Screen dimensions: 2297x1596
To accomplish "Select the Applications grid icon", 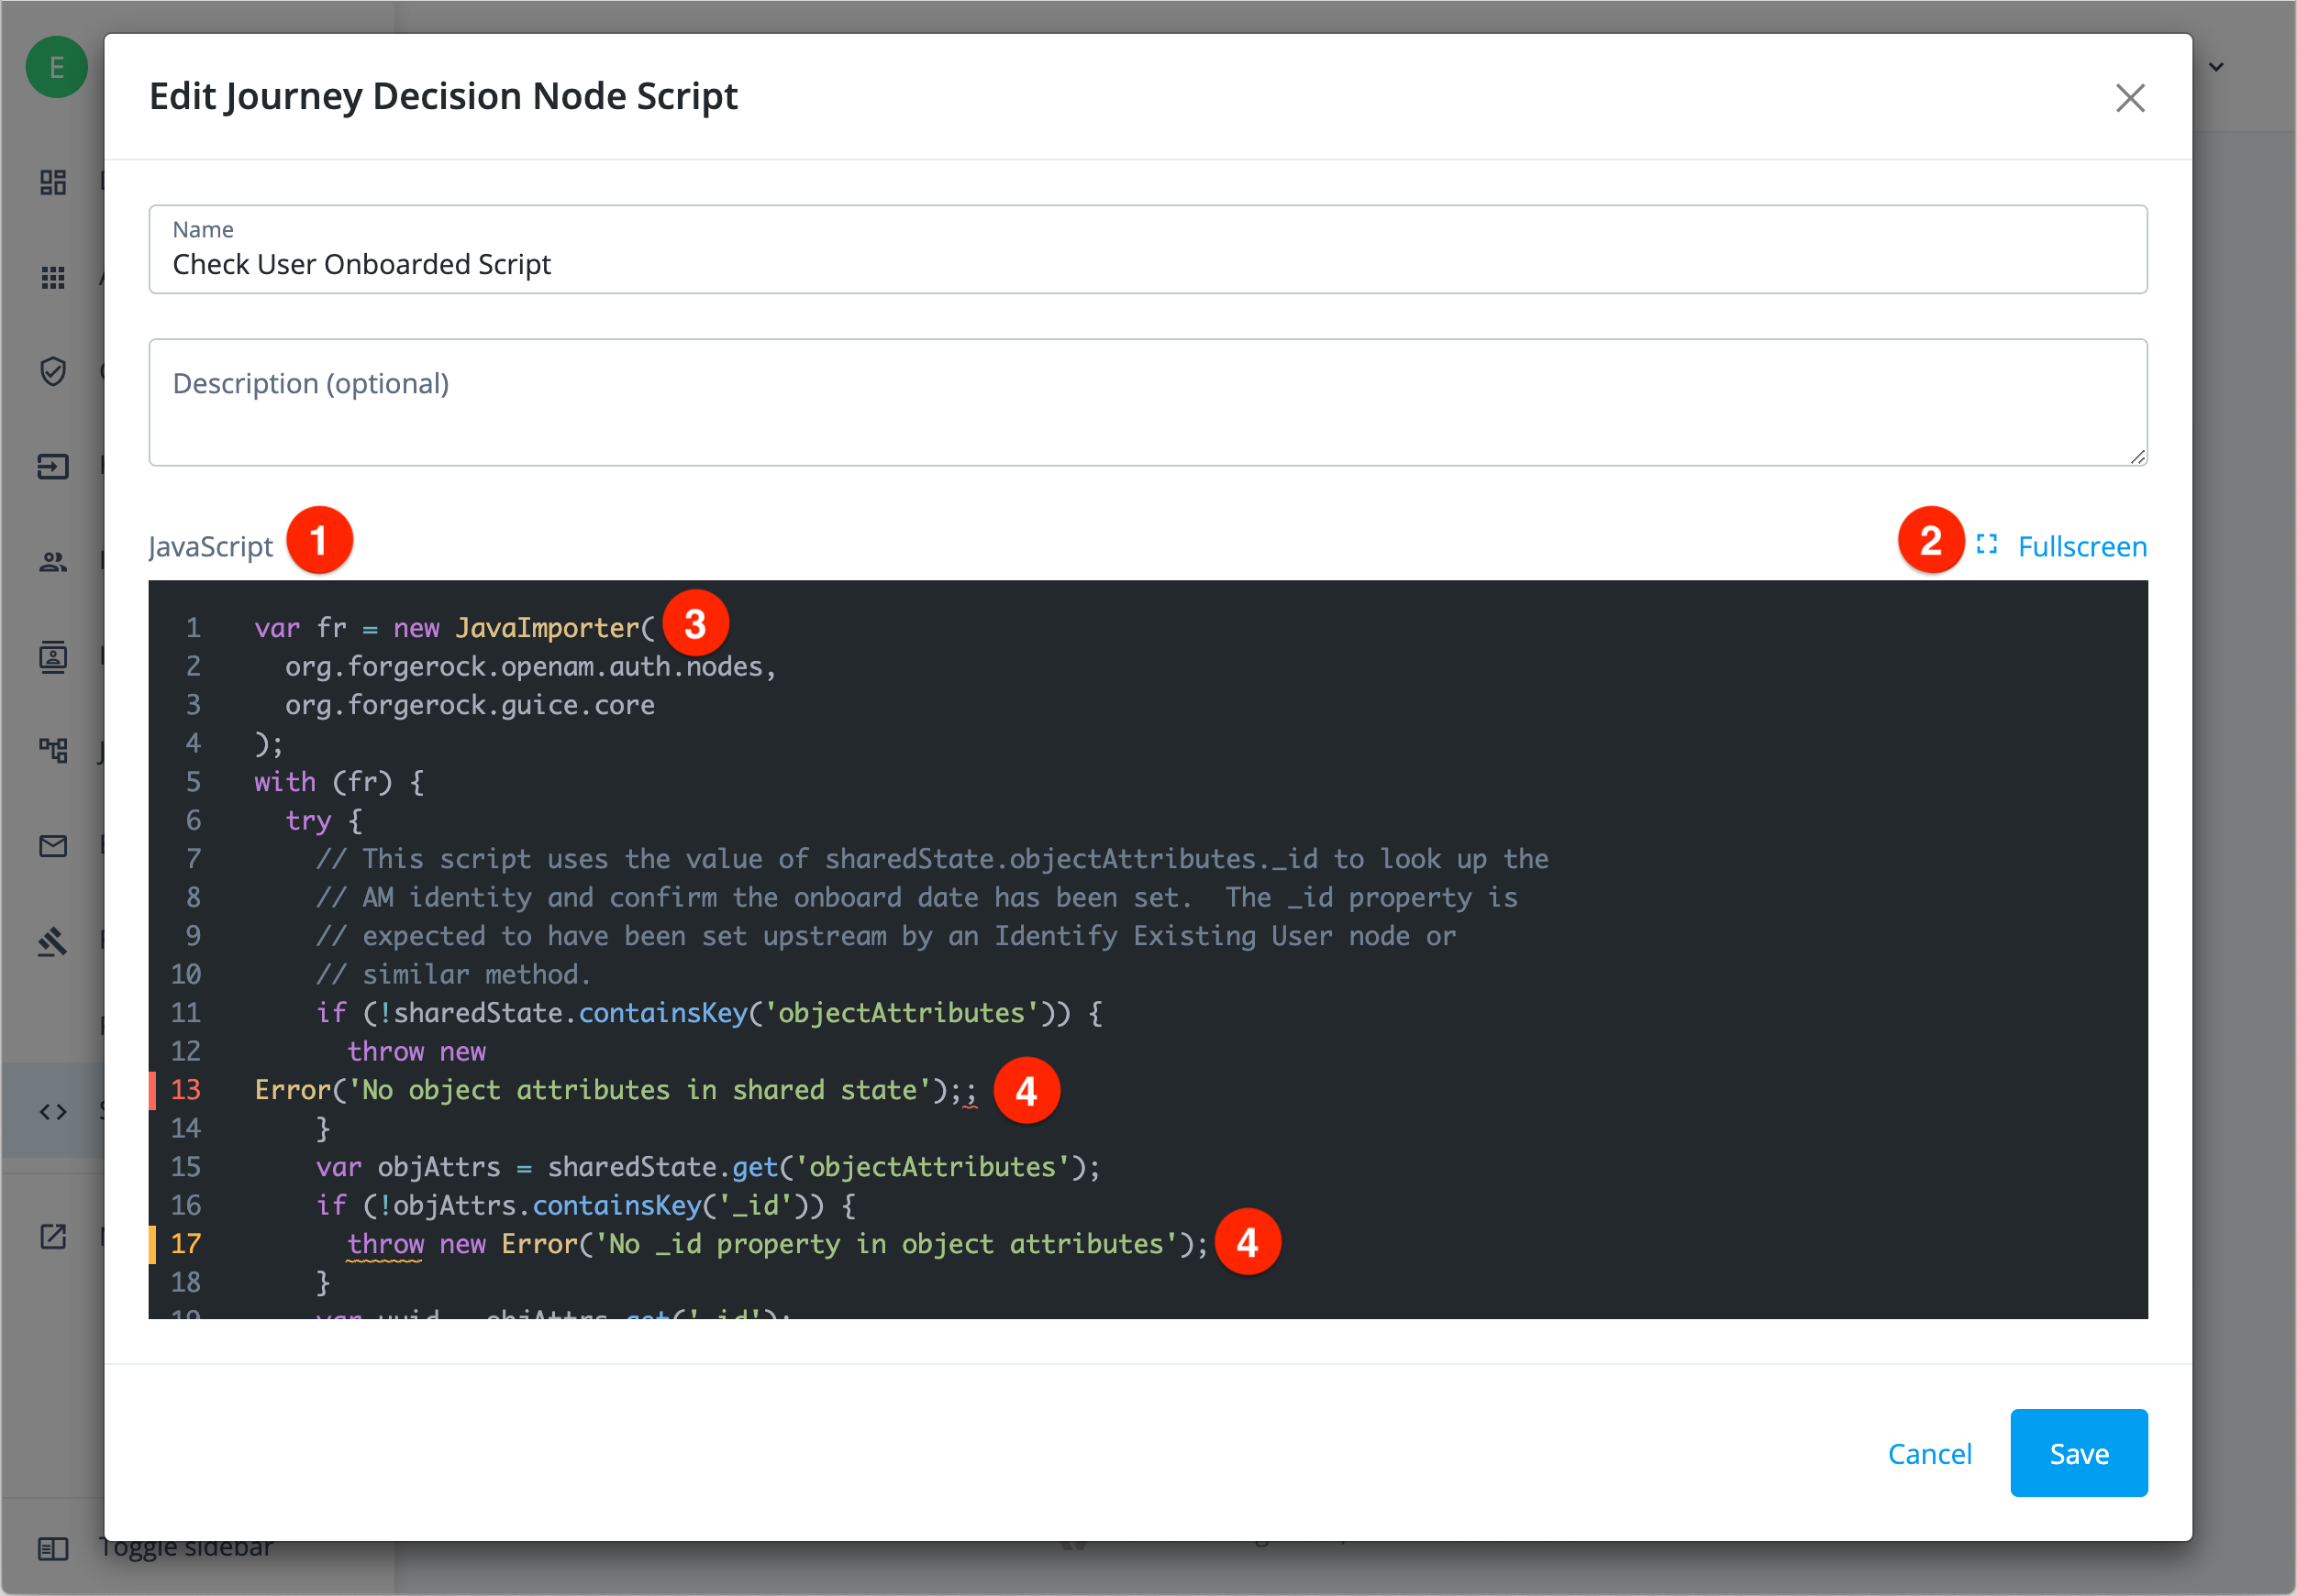I will click(53, 277).
